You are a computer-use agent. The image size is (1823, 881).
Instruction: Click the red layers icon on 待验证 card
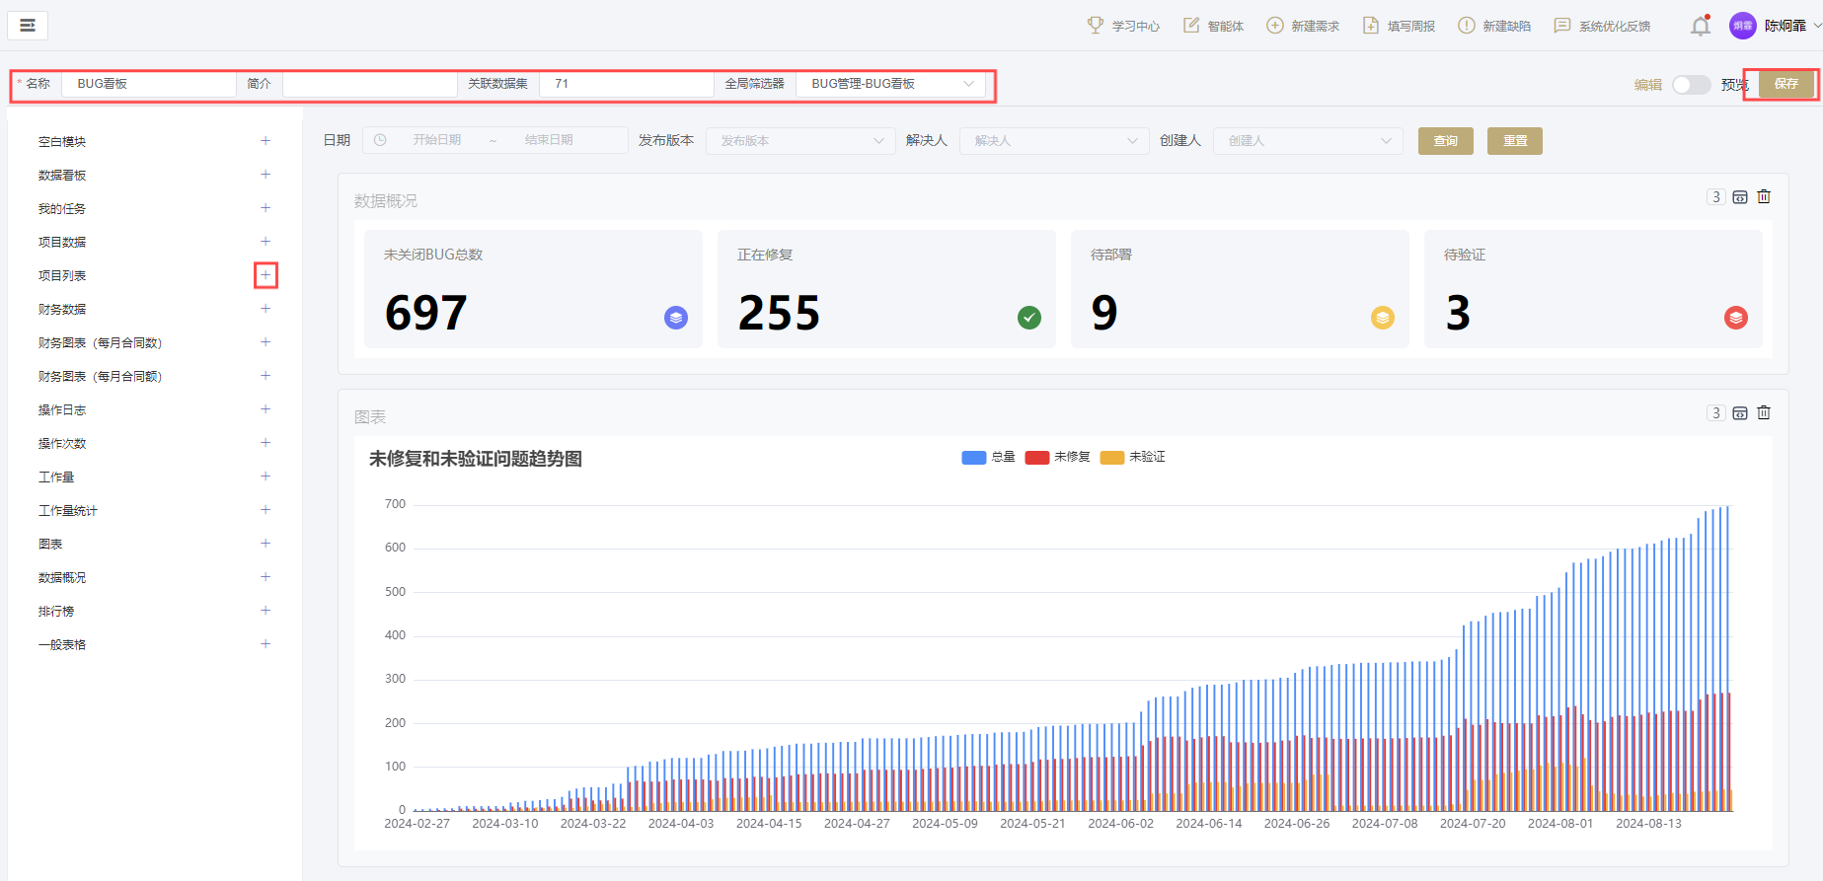click(1736, 318)
